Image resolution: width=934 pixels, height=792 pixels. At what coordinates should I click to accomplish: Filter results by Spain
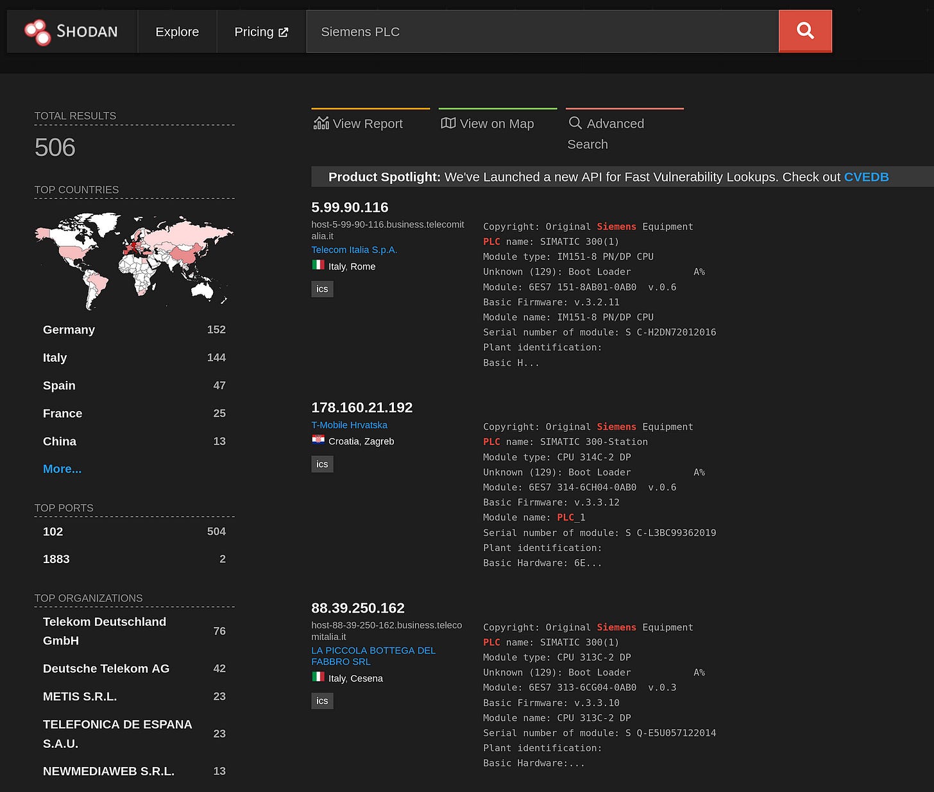point(134,385)
